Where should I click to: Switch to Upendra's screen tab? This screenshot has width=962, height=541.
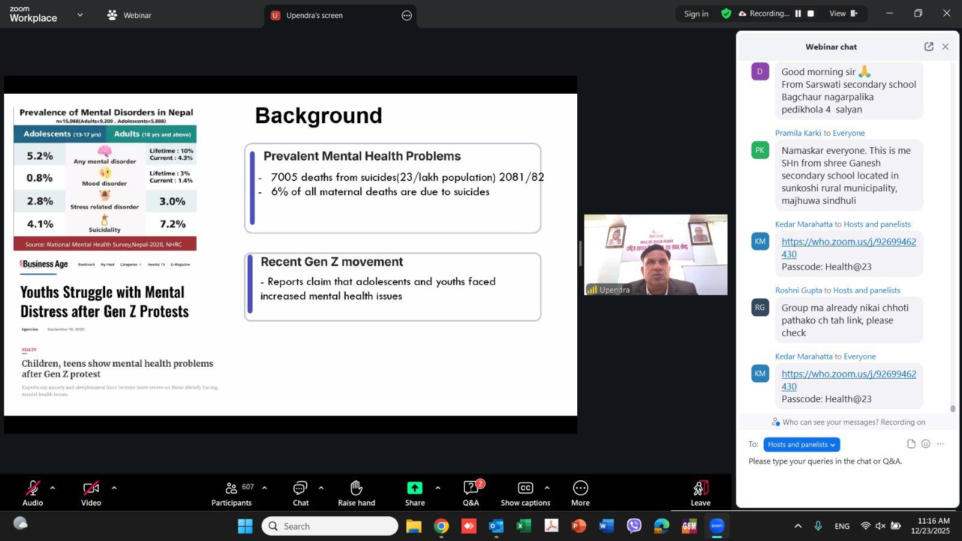coord(314,16)
